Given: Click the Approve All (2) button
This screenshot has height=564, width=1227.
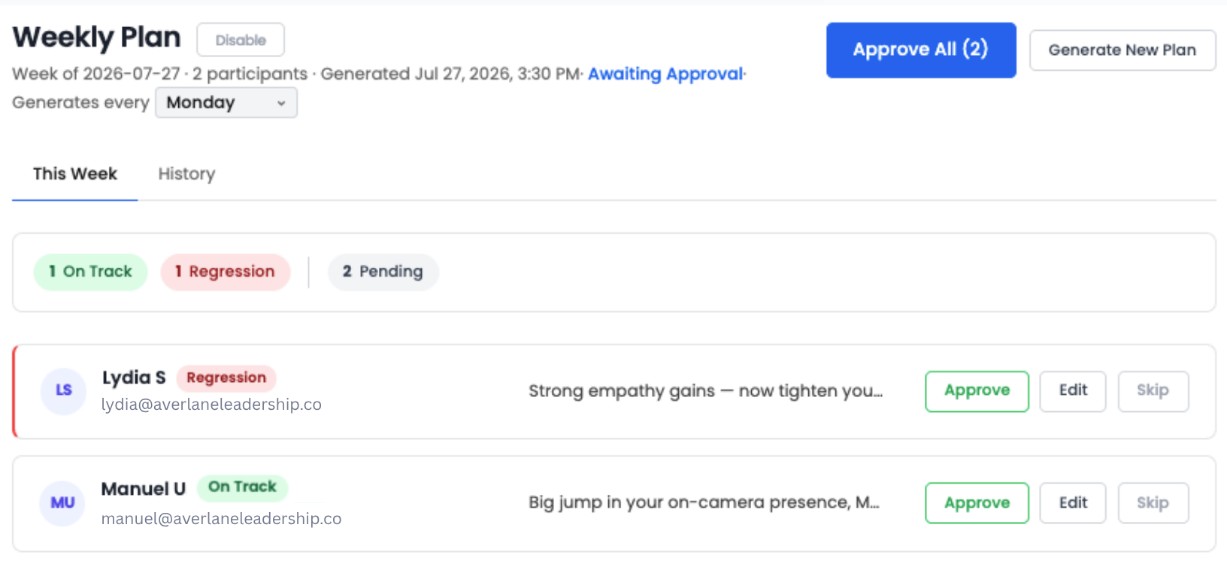Looking at the screenshot, I should (x=921, y=50).
